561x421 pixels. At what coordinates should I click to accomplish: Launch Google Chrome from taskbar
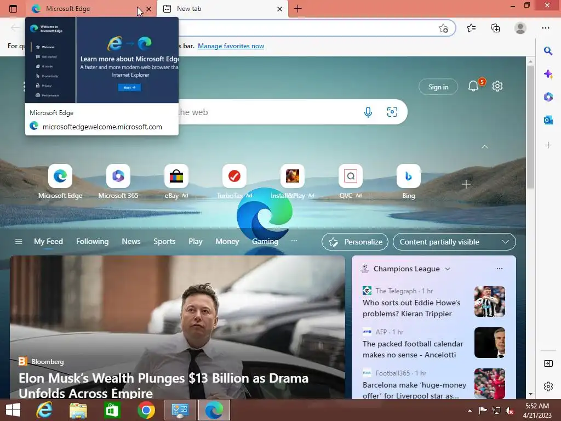[146, 410]
